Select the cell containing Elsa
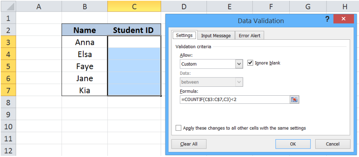 (85, 54)
